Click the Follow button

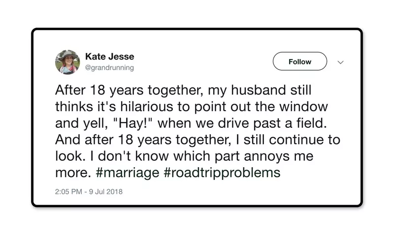coord(300,61)
